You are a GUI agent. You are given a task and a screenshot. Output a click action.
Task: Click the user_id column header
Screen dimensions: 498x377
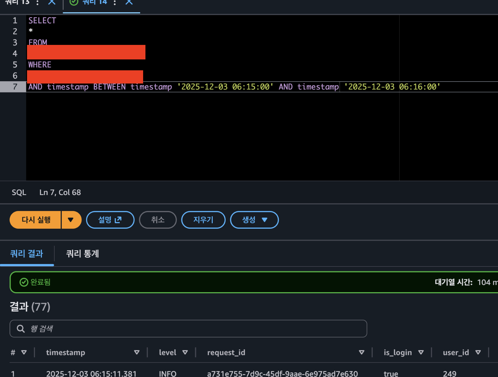[456, 353]
